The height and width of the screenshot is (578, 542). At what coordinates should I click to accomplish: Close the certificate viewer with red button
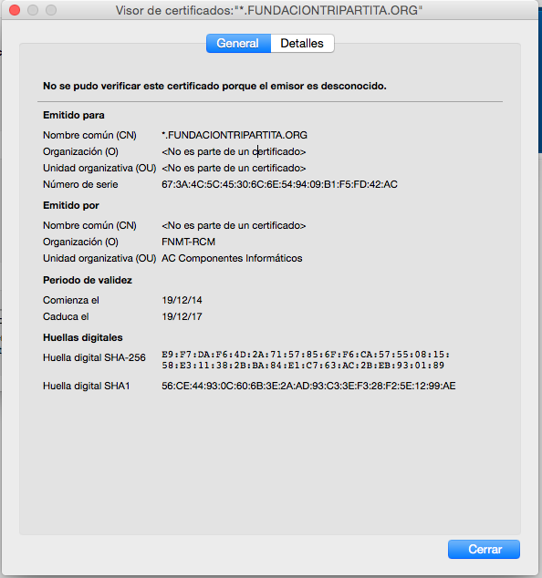pyautogui.click(x=15, y=10)
